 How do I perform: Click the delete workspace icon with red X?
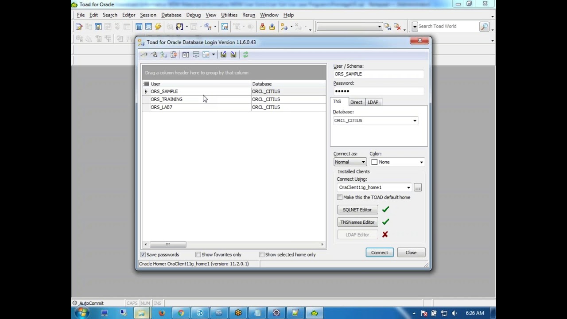point(397,27)
